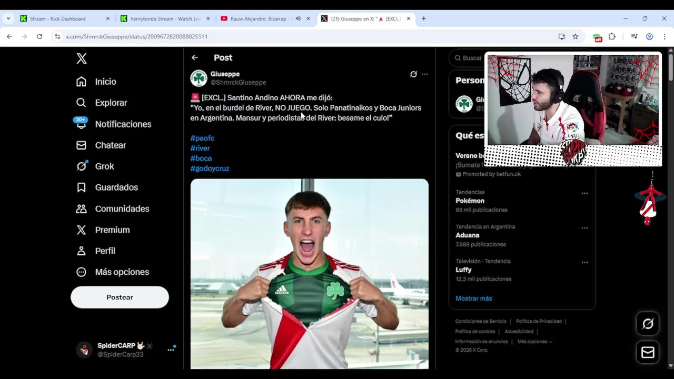Open Inicio home icon

click(81, 82)
